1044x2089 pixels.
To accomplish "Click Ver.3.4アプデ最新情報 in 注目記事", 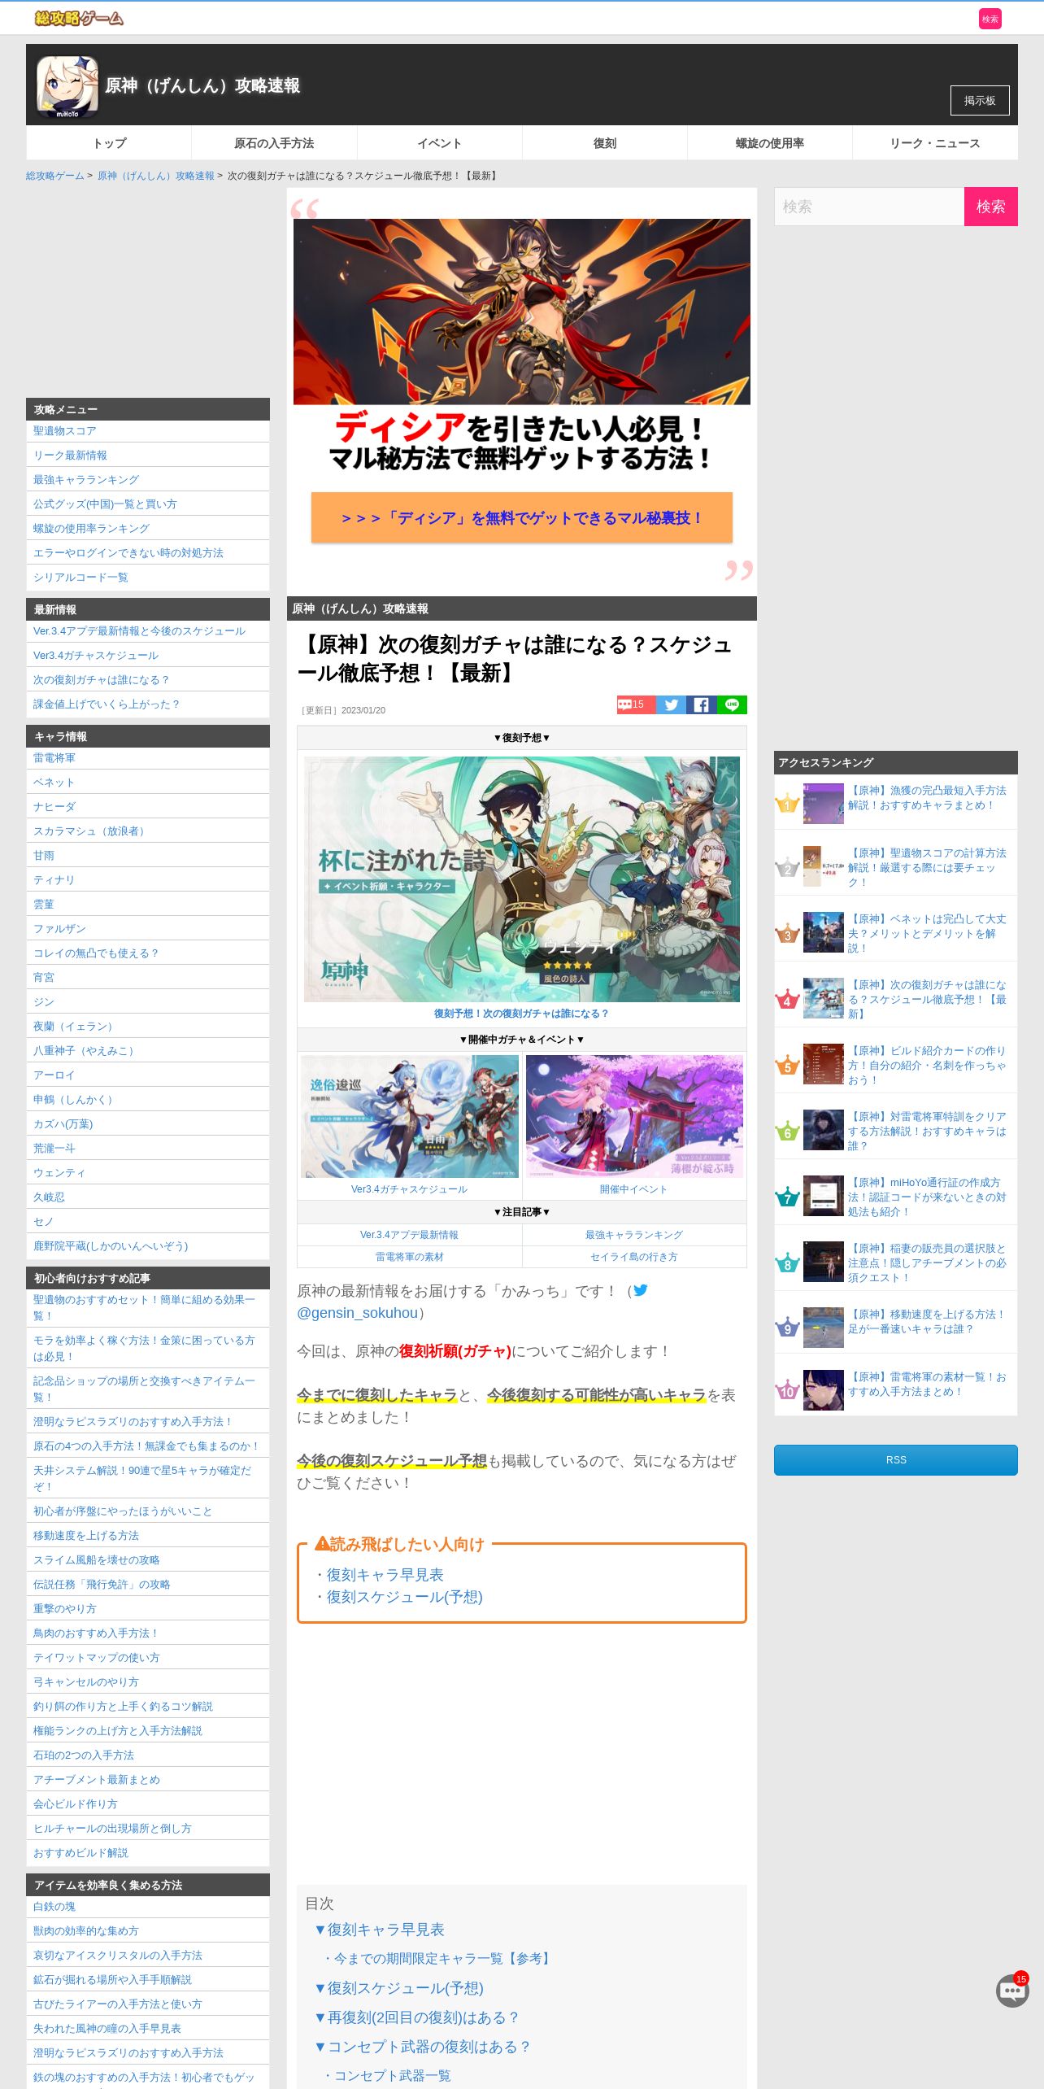I will point(409,1235).
